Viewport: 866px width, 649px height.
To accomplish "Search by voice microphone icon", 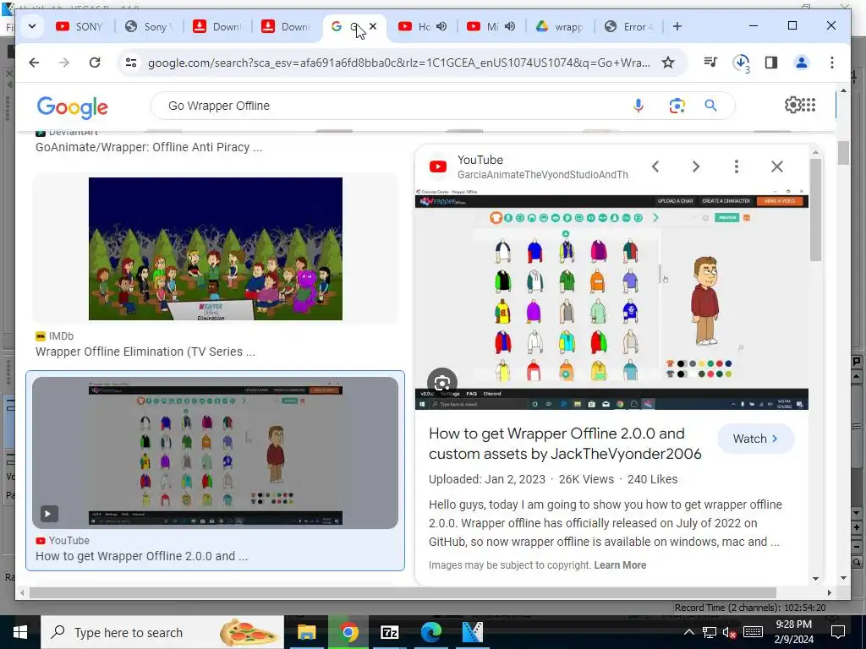I will (x=638, y=106).
